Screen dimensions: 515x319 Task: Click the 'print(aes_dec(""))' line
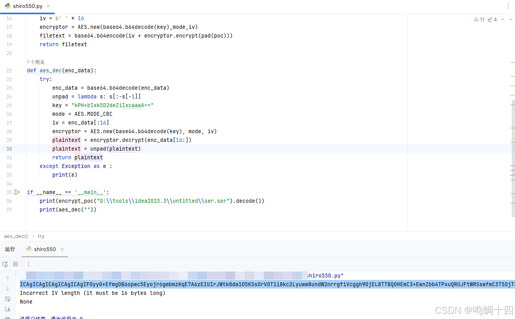[68, 210]
